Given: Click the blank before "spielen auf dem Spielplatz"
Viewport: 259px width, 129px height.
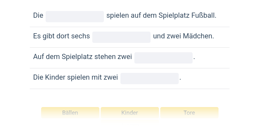Looking at the screenshot, I should [x=75, y=16].
